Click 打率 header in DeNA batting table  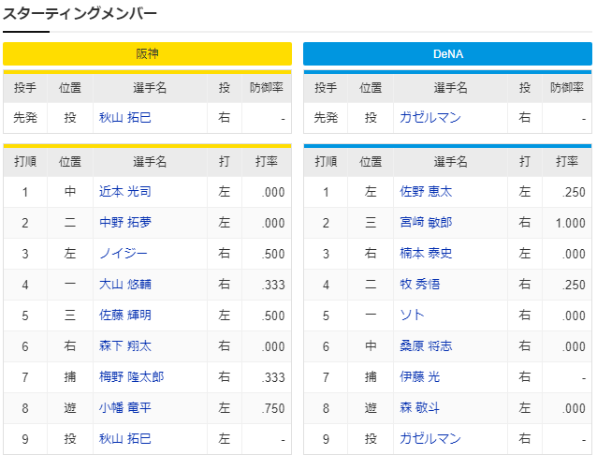tap(567, 162)
